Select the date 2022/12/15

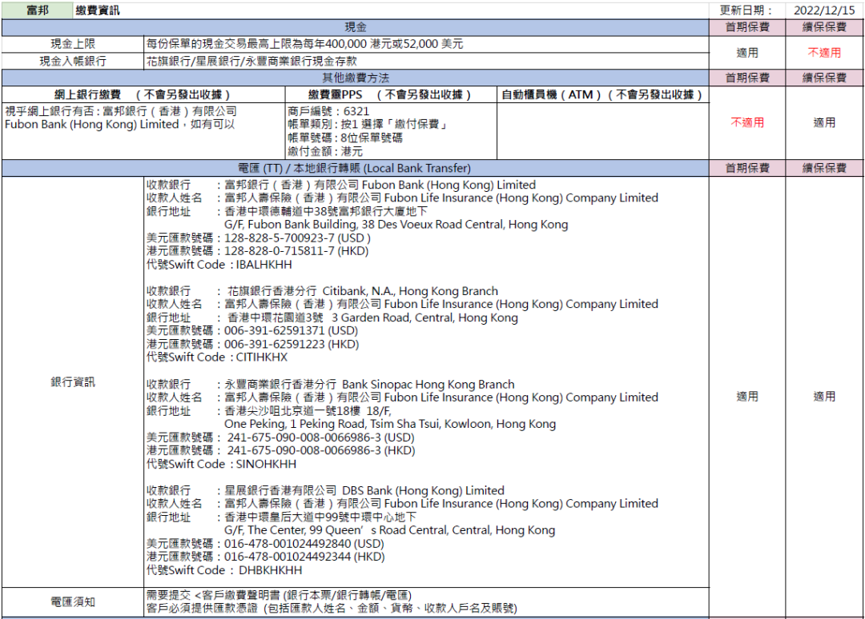coord(824,10)
